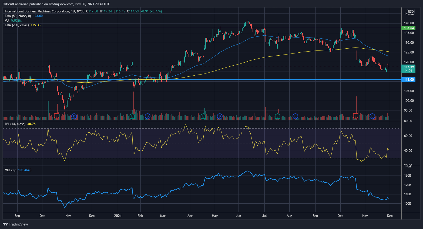This screenshot has height=229, width=423.
Task: Click the 100.00 price scale label
Action: tap(409, 101)
